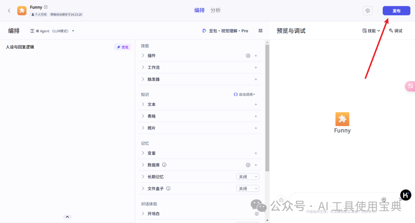Screen dimensions: 415x223
Task: Open the 长期记忆 关闭 dropdown
Action: [248, 176]
